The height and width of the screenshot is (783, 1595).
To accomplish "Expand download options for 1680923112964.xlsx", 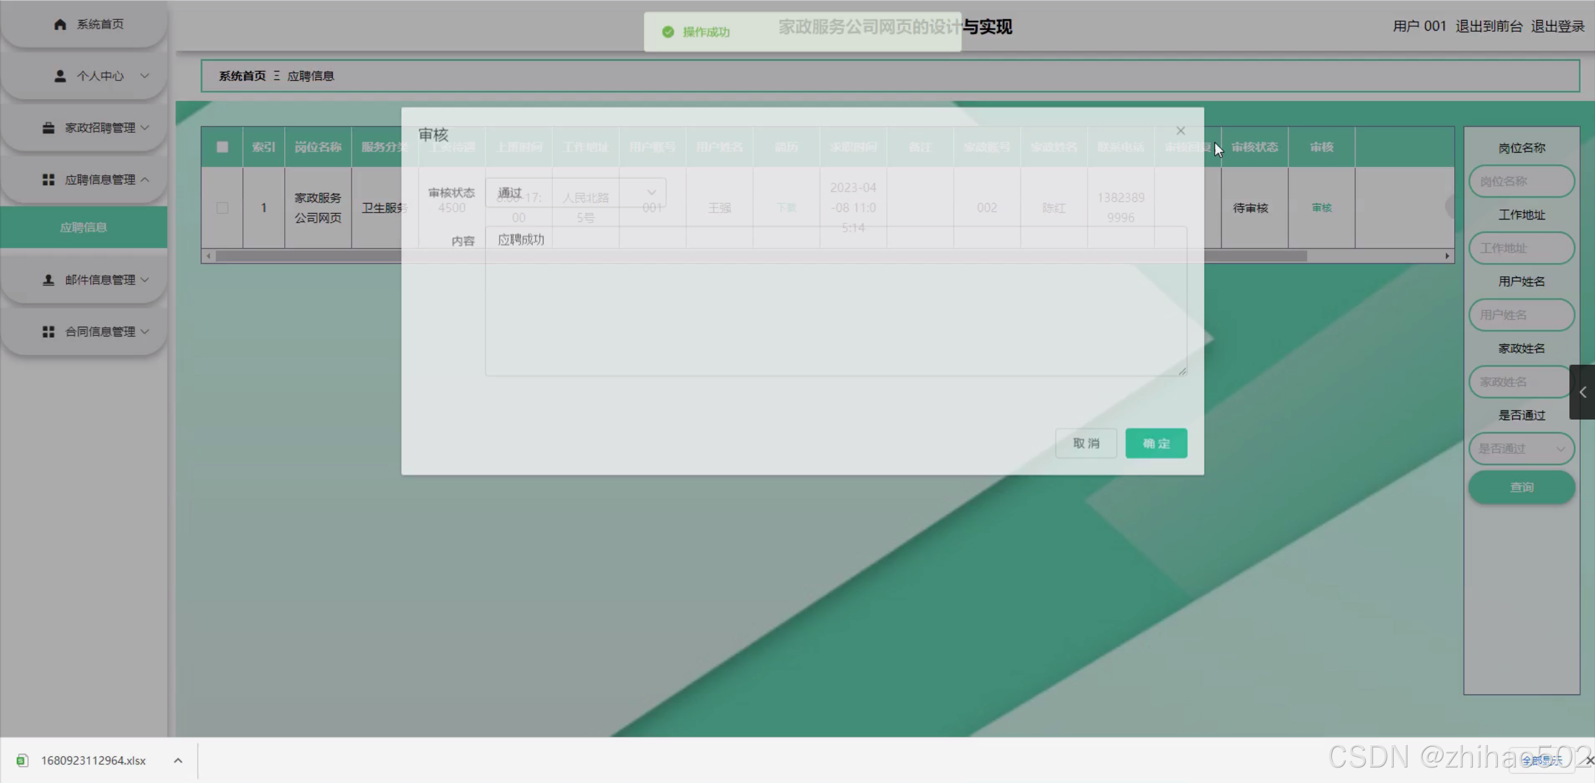I will point(178,760).
